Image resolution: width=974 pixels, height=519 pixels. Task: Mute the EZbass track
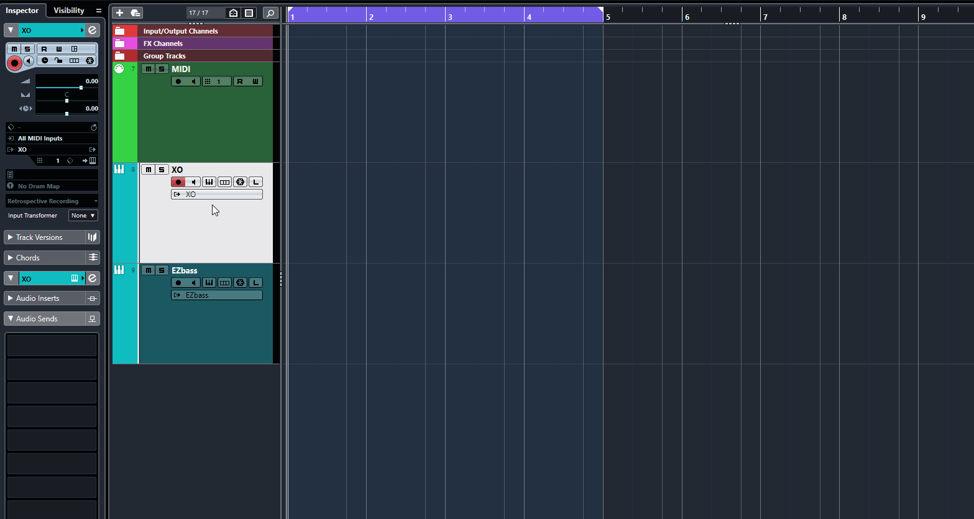tap(148, 270)
